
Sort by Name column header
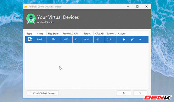tap(41, 33)
